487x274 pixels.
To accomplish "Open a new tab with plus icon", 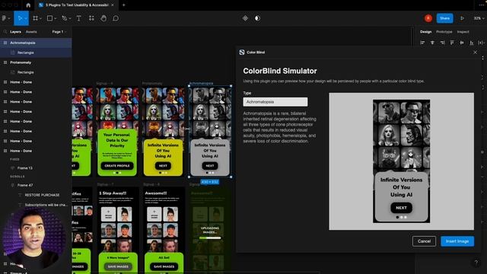I will pos(123,5).
